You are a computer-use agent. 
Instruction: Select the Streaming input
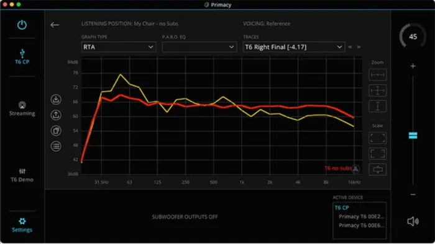click(22, 108)
